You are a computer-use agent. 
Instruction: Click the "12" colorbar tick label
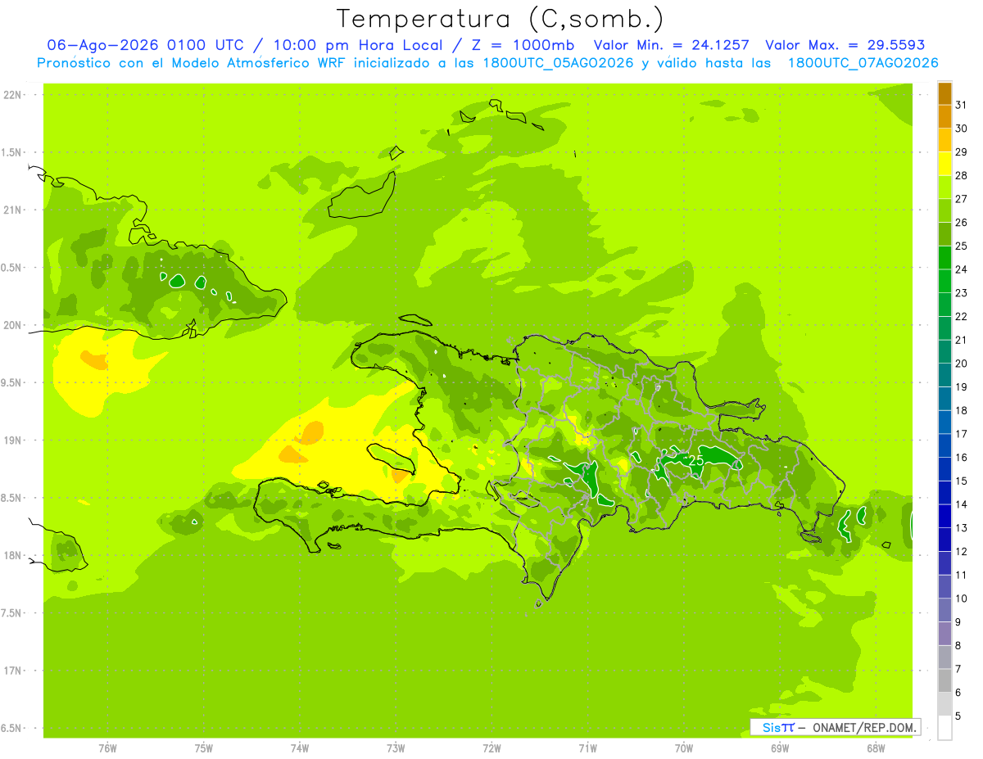(962, 551)
